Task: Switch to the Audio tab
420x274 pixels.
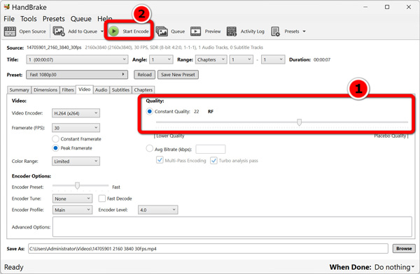Action: click(x=101, y=90)
